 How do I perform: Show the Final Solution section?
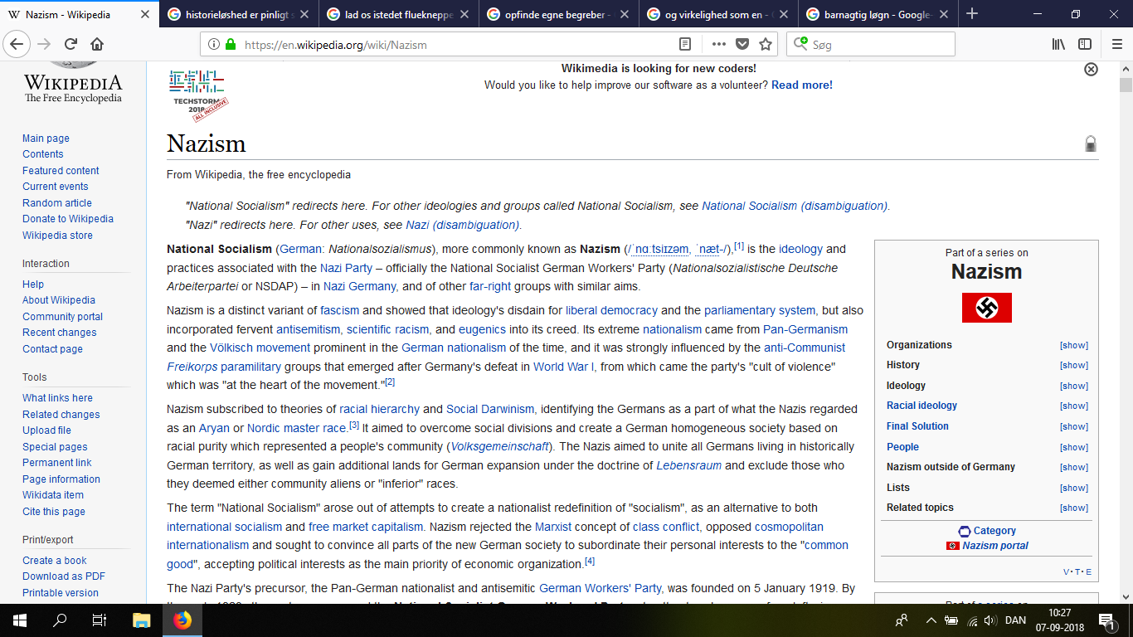[1073, 426]
